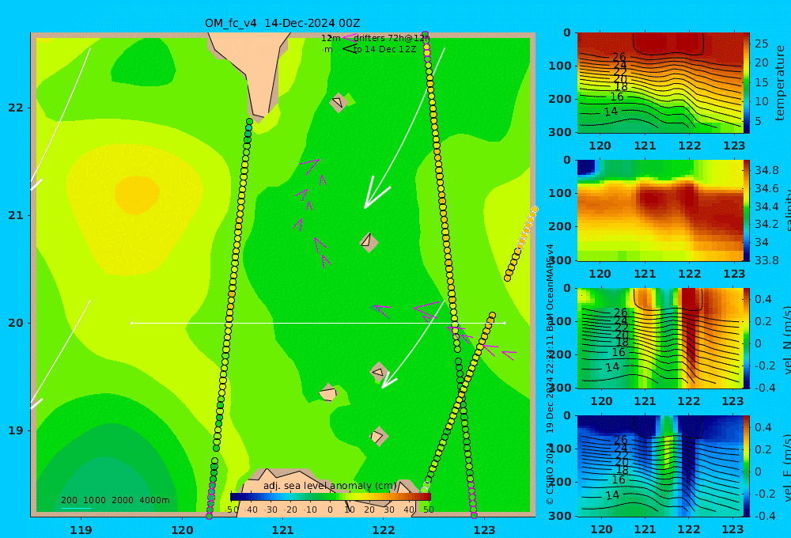Click the vel. E color scale bar
The image size is (791, 538).
tap(747, 466)
